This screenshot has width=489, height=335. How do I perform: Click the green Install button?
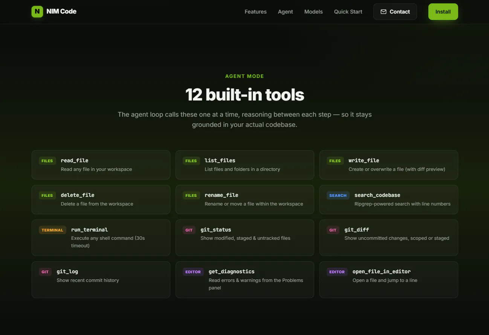click(x=443, y=12)
